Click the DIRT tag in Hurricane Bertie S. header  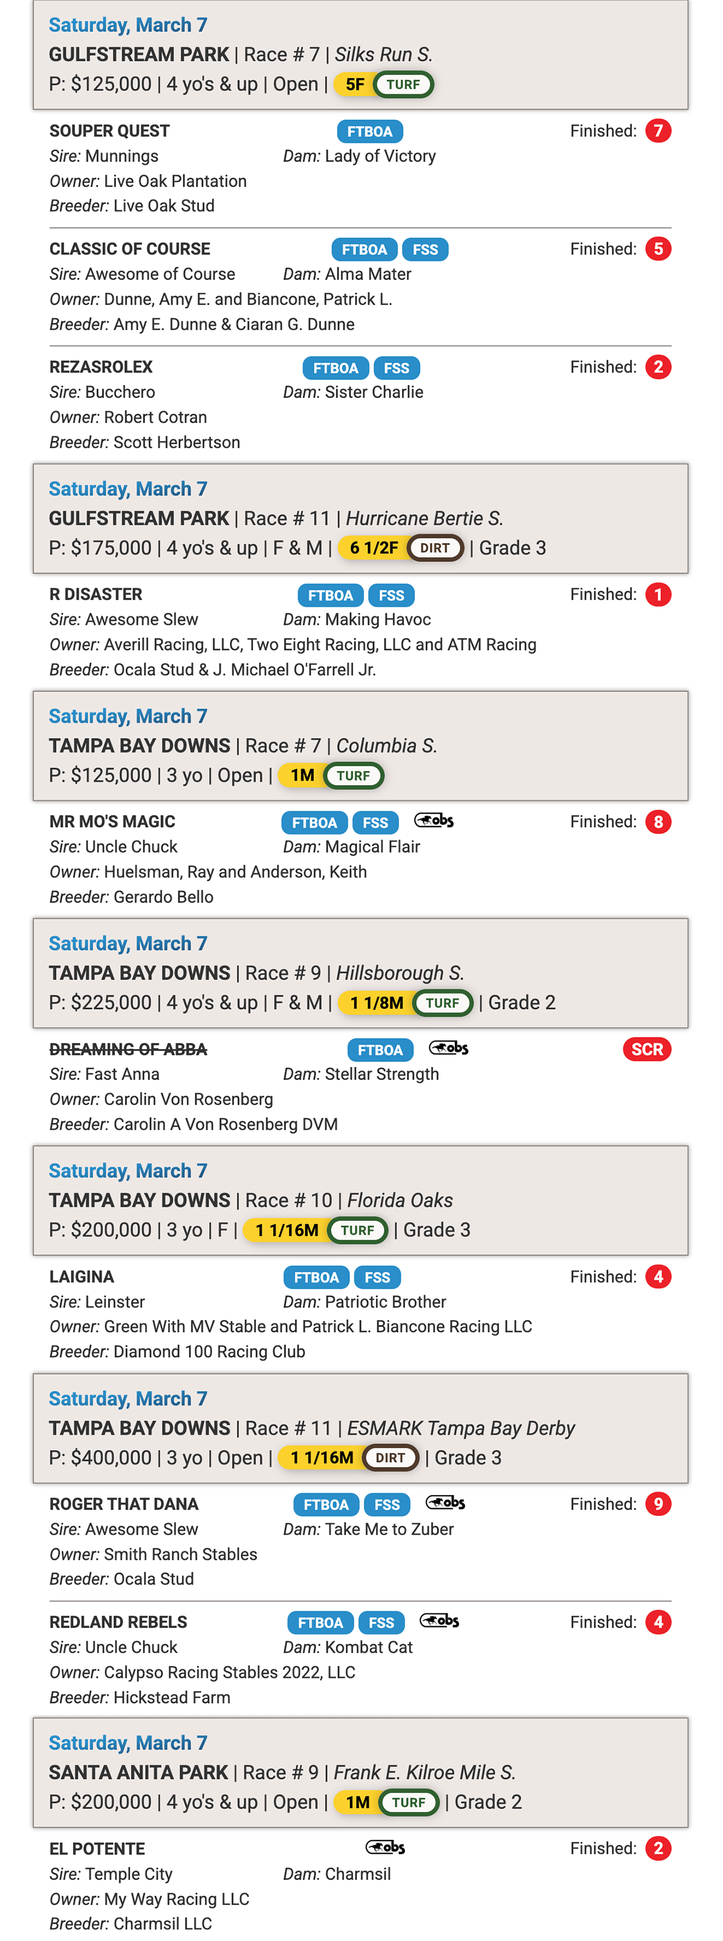click(x=435, y=548)
